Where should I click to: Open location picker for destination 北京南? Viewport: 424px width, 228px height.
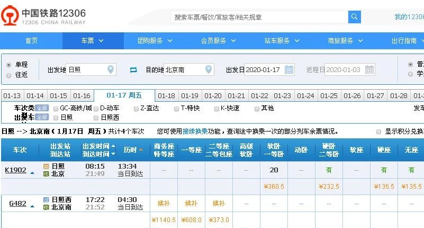point(208,69)
